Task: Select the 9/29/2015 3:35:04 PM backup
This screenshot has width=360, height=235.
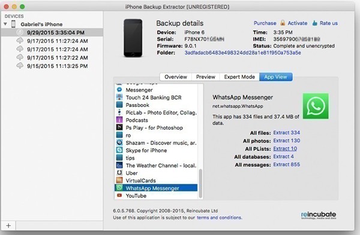Action: point(52,32)
